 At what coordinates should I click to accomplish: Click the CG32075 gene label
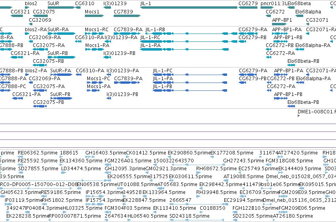[x=44, y=11]
